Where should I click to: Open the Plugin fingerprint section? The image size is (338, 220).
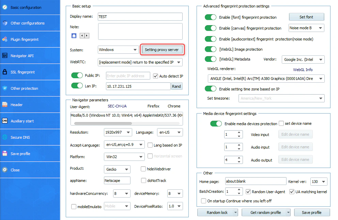tap(30, 39)
